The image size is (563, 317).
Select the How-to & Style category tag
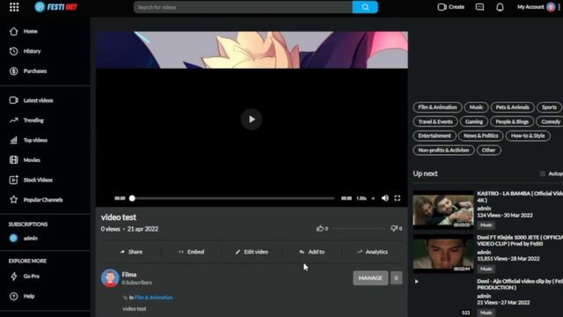point(528,136)
